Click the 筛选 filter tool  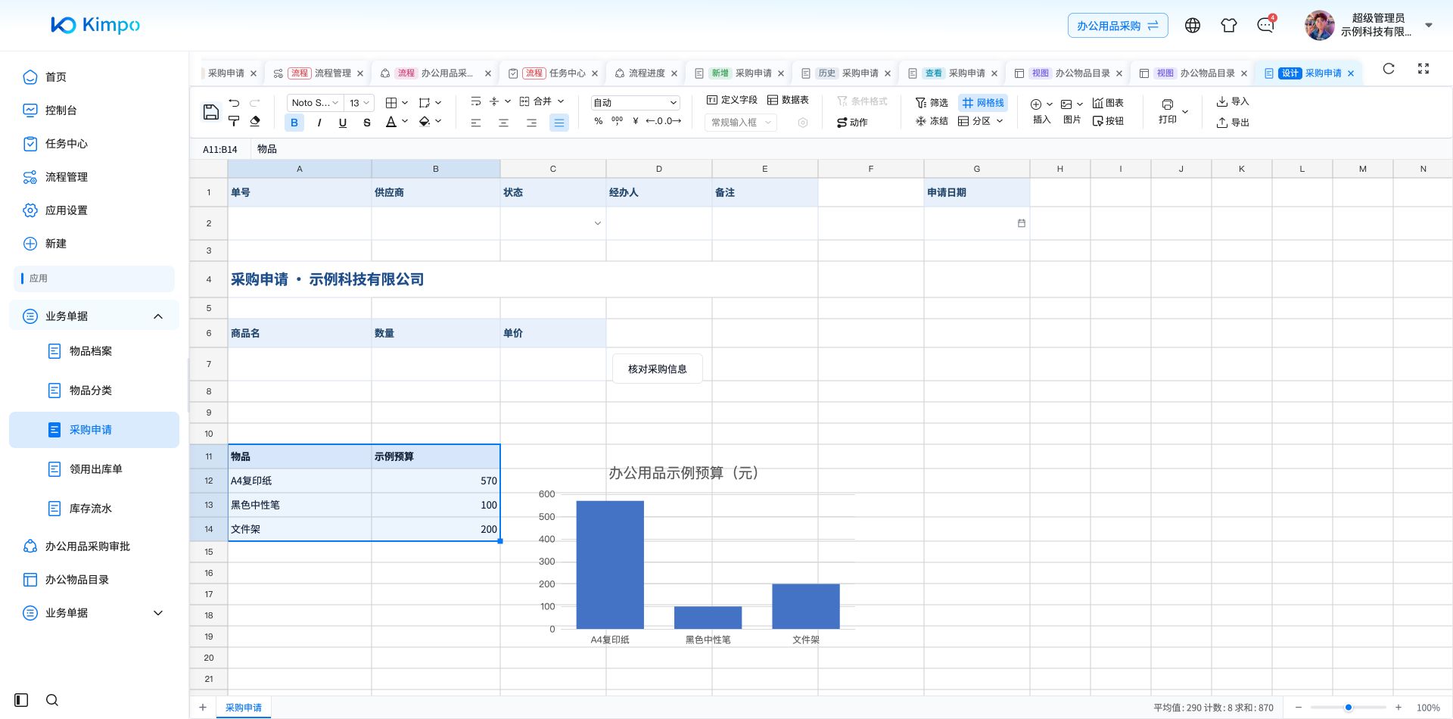pyautogui.click(x=932, y=102)
